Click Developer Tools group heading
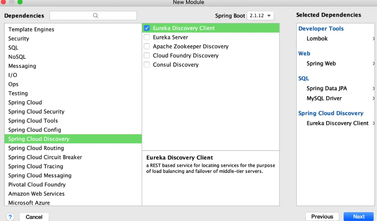 click(321, 28)
